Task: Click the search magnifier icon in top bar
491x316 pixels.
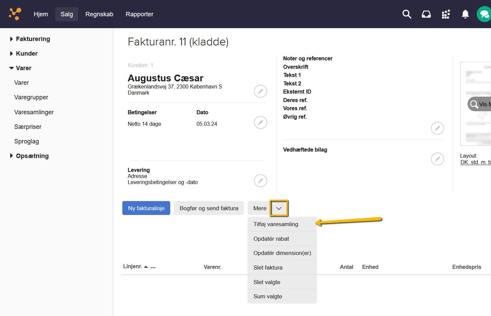Action: (407, 14)
